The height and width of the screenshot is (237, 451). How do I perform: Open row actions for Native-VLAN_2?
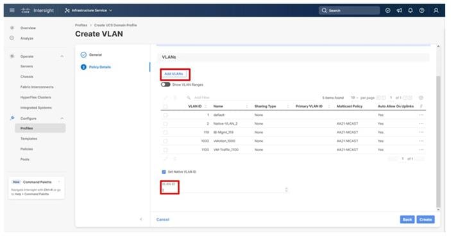421,124
